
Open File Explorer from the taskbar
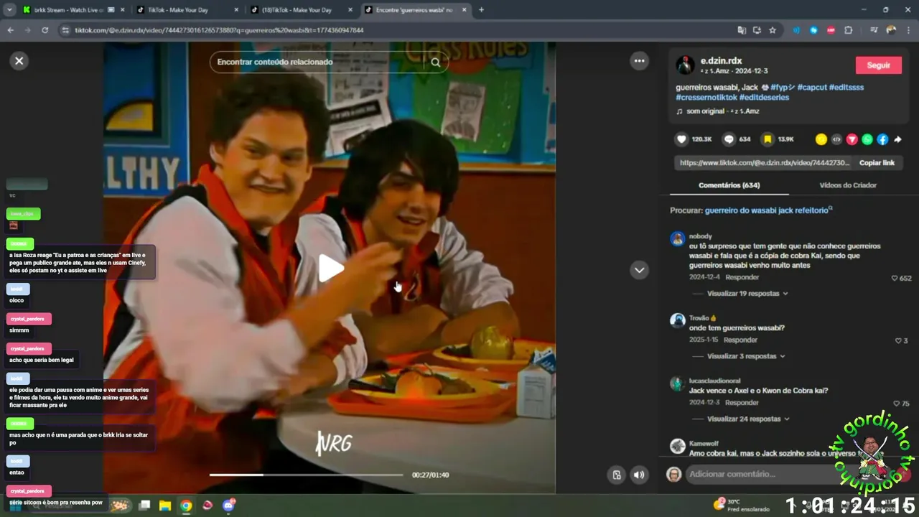point(165,506)
